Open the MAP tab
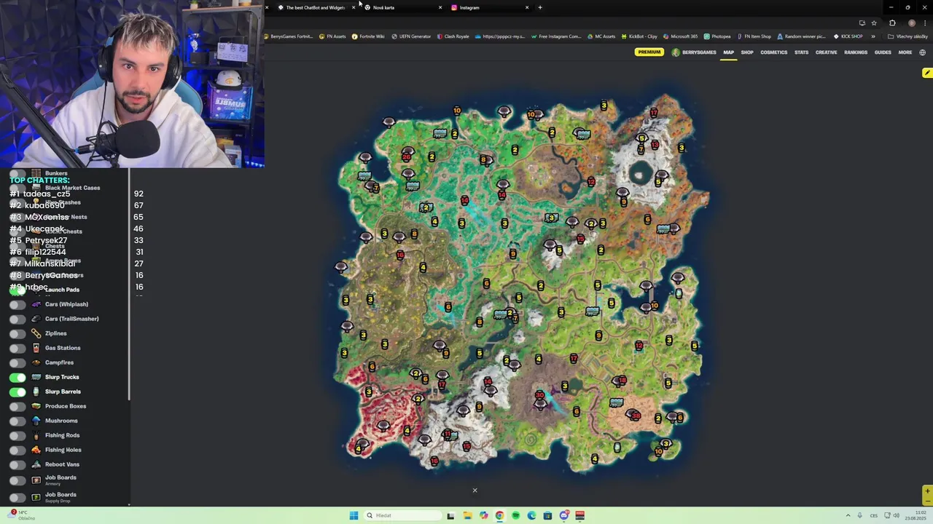 (x=728, y=52)
